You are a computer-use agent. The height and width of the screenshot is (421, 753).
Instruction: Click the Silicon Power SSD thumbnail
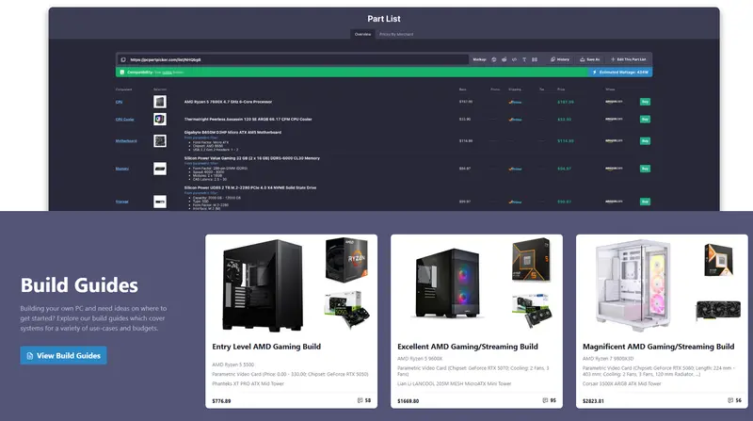160,202
